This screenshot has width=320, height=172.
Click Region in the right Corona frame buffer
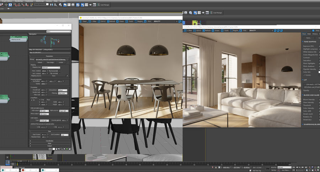click(234, 31)
